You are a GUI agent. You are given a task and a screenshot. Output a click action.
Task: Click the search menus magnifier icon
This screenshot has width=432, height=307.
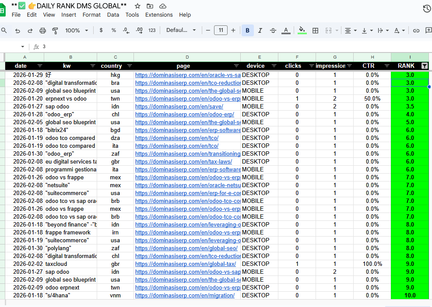pyautogui.click(x=4, y=30)
